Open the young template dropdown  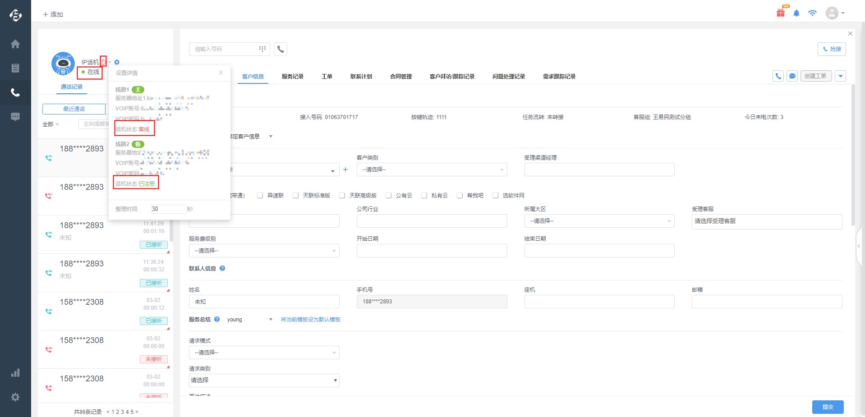point(249,319)
